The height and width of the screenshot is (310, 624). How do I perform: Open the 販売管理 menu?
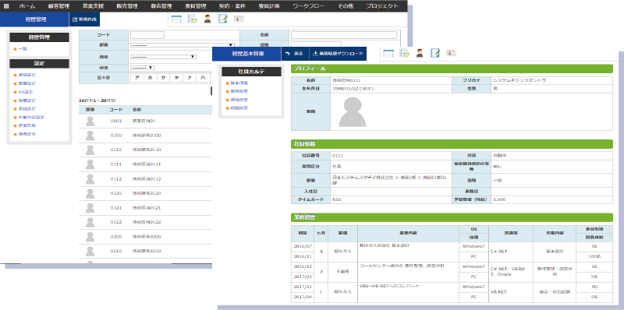[128, 6]
